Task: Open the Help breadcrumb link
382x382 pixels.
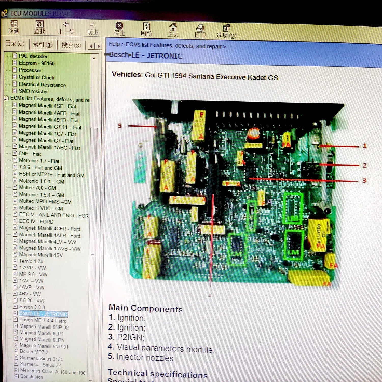Action: [x=114, y=44]
